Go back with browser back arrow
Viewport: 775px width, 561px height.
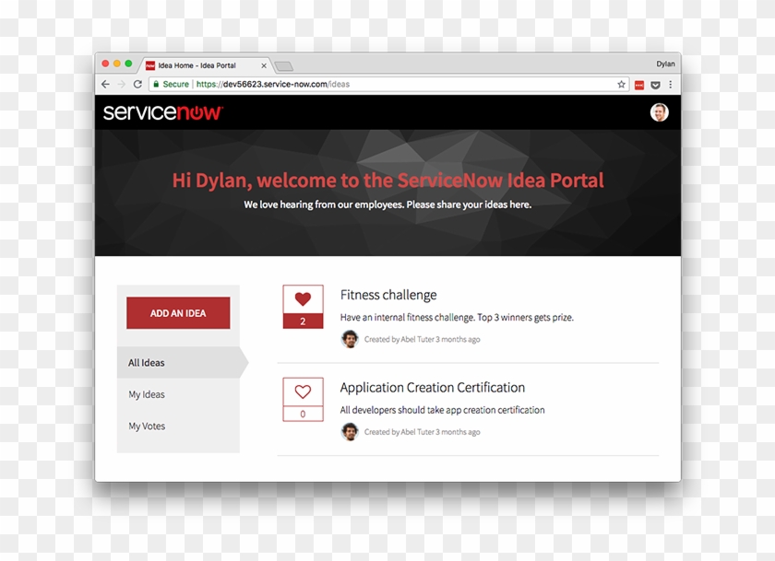point(105,85)
